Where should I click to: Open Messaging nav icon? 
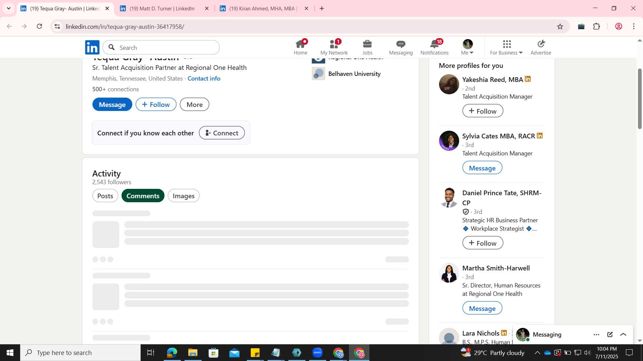[401, 47]
